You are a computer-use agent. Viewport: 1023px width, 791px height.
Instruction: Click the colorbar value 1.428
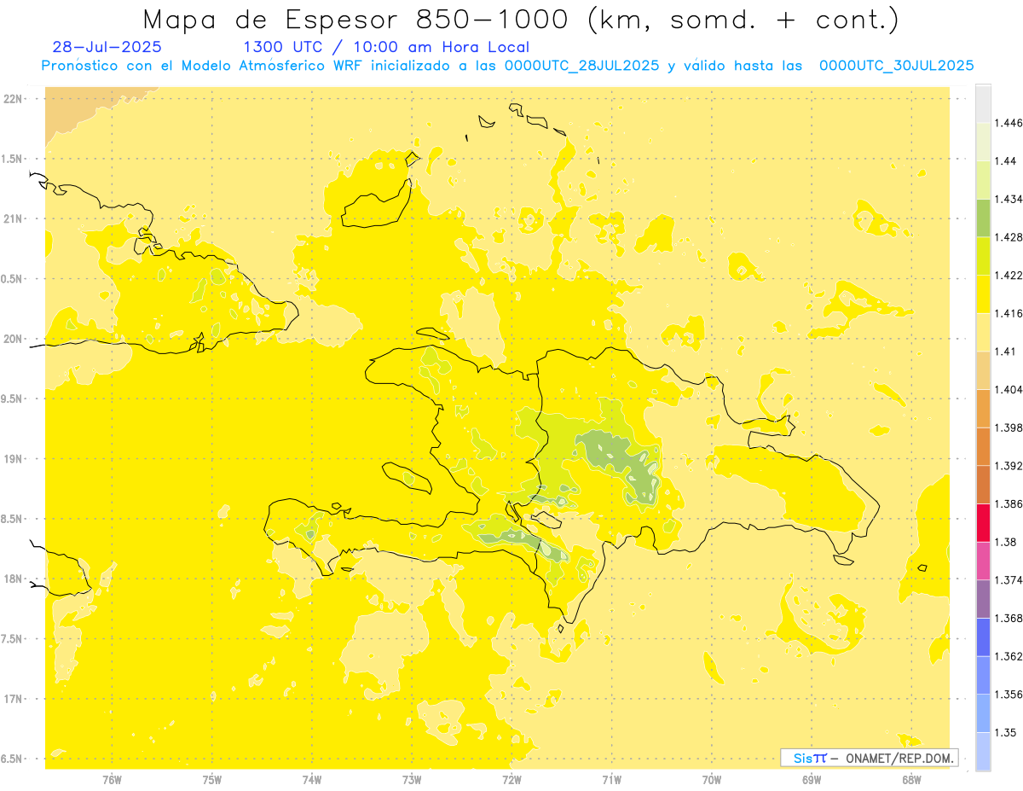[1009, 237]
